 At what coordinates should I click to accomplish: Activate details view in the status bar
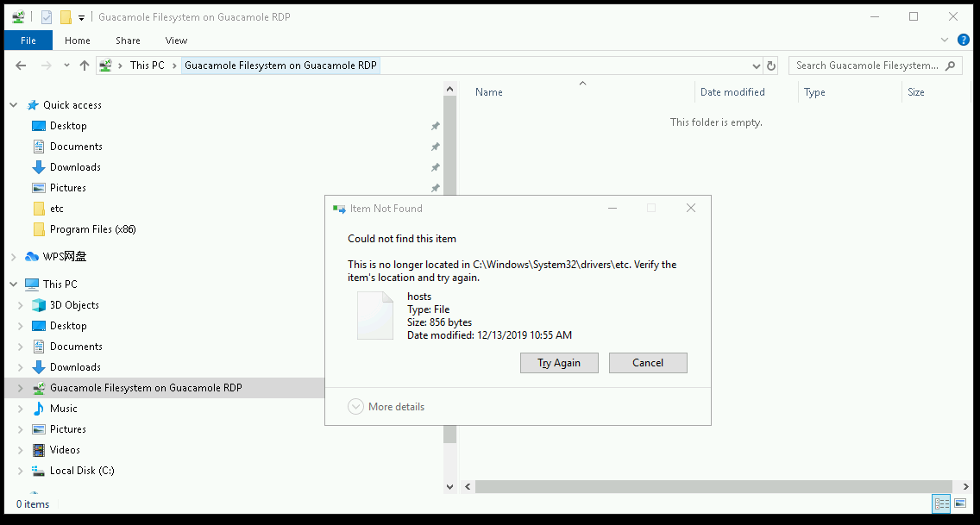pos(941,503)
